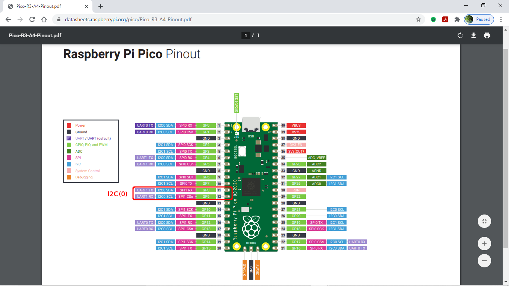Screen dimensions: 509x286
Task: Click the SWDIO debug label
Action: (x=257, y=270)
